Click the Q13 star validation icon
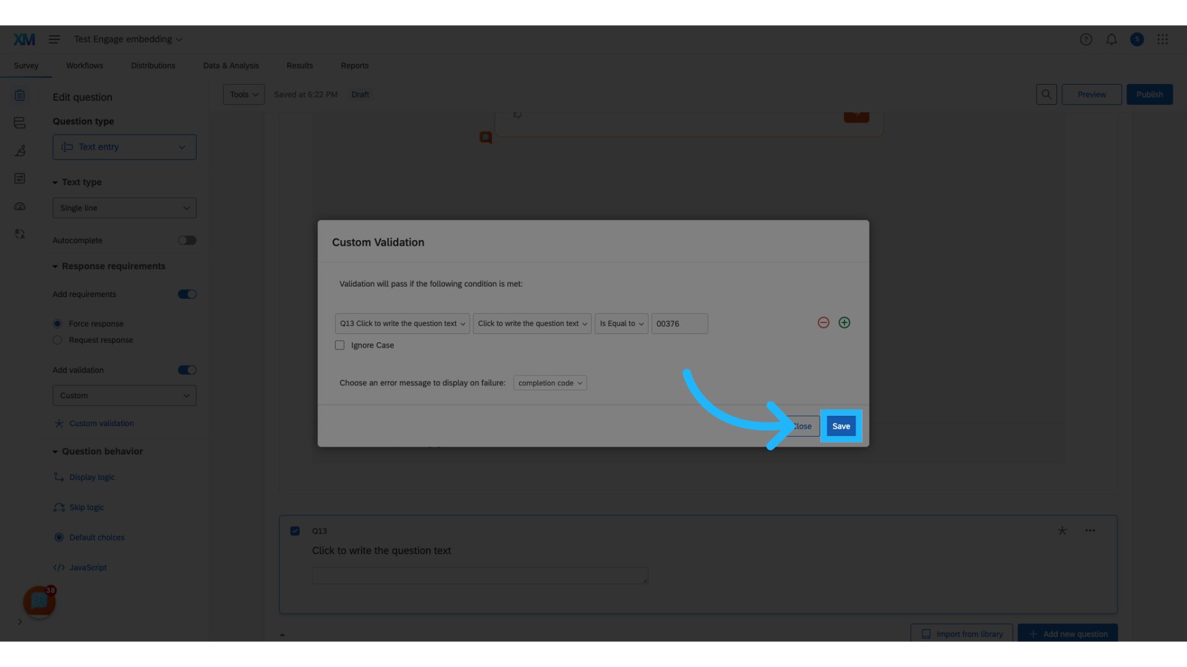 click(x=1062, y=531)
